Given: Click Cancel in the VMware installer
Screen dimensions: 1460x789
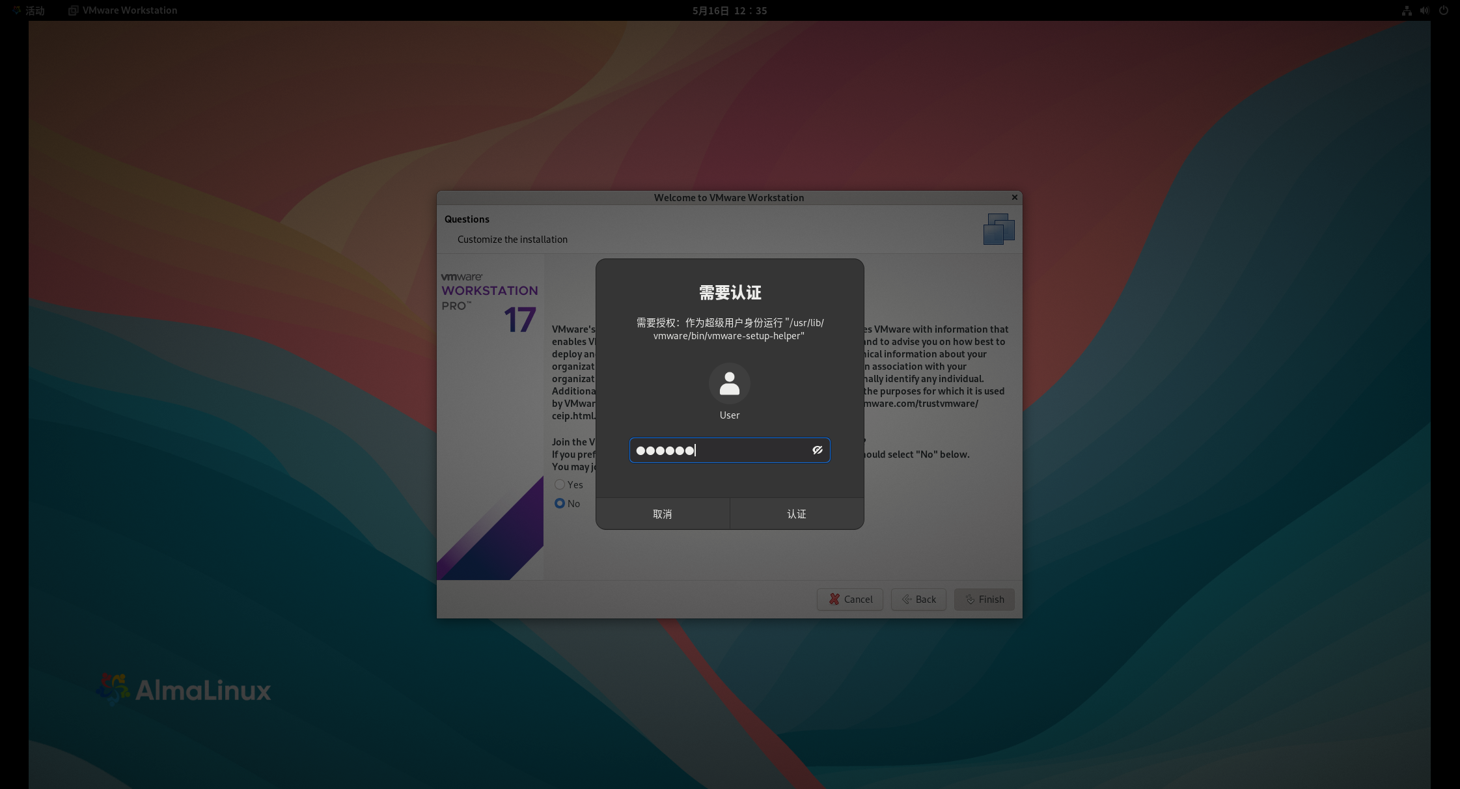Looking at the screenshot, I should click(850, 600).
